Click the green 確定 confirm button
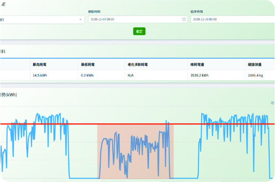Image resolution: width=275 pixels, height=182 pixels. coord(139,31)
